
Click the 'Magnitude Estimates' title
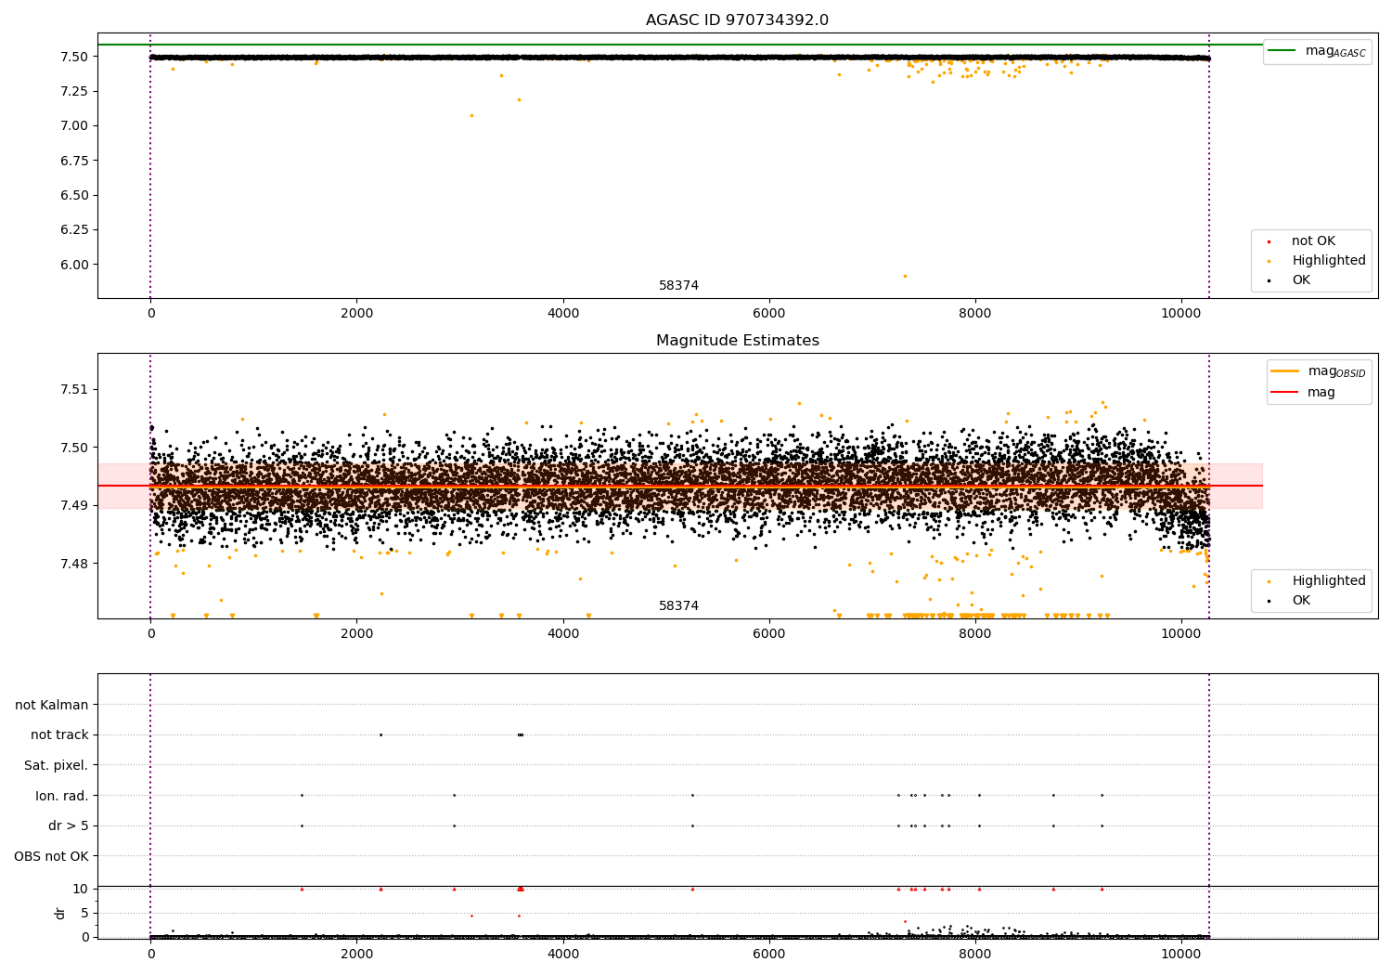point(737,341)
